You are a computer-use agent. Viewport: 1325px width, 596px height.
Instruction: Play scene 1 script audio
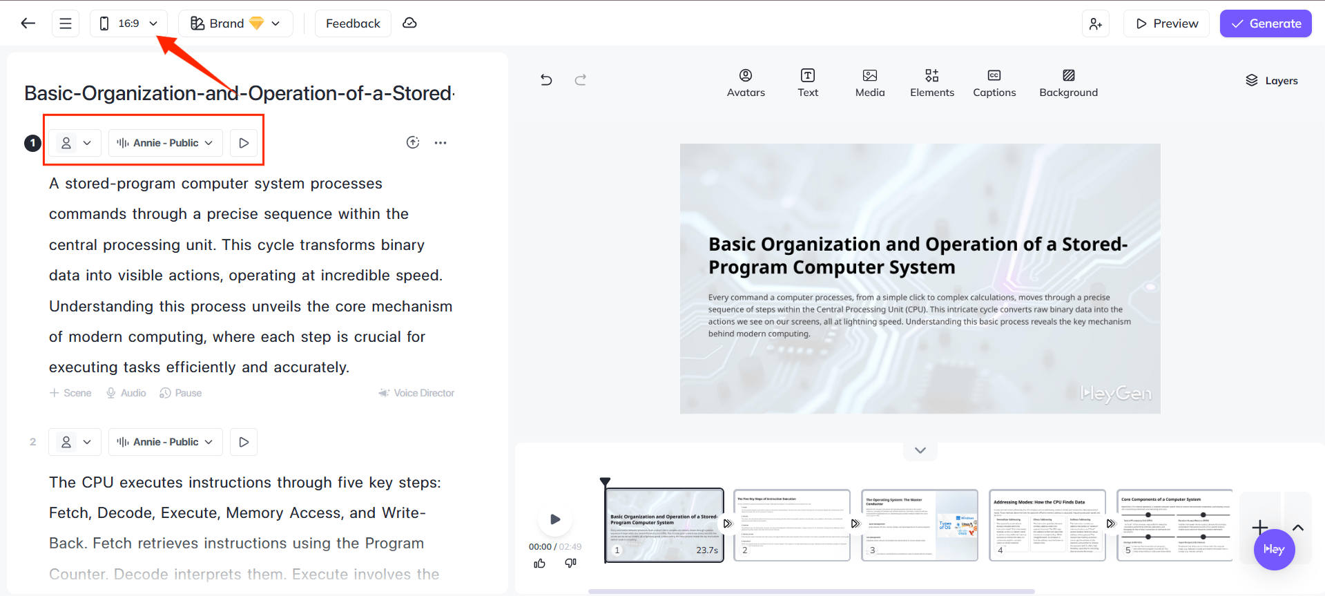point(244,143)
